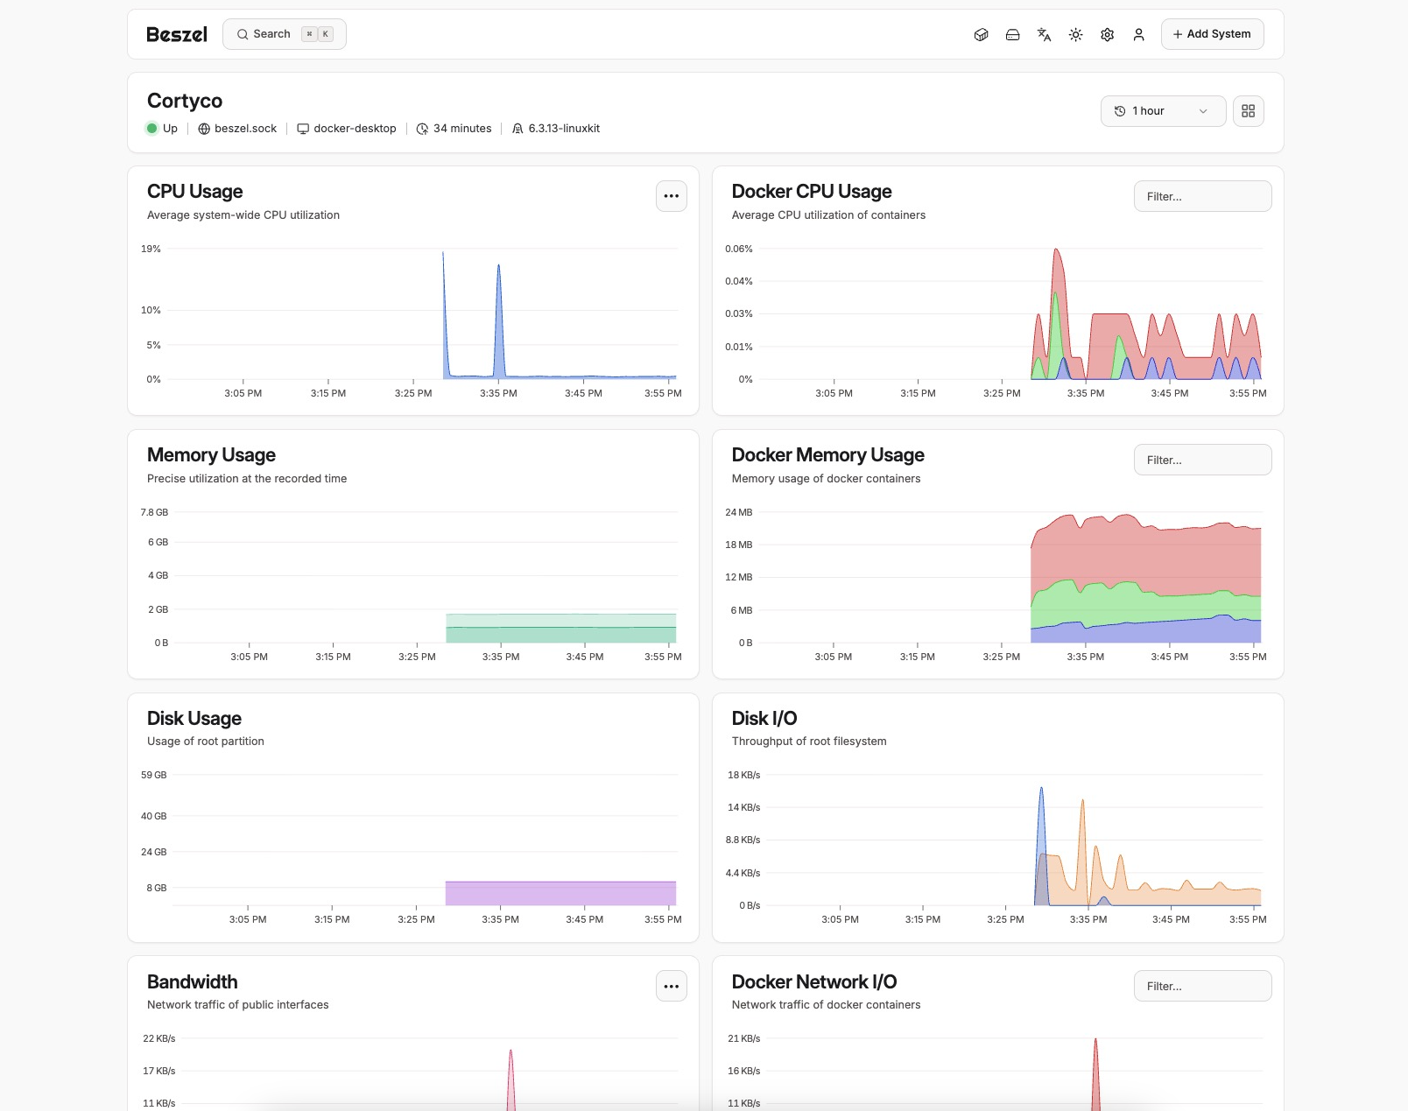Screen dimensions: 1408x1111
Task: Focus the Docker Memory Usage filter field
Action: (x=1203, y=460)
